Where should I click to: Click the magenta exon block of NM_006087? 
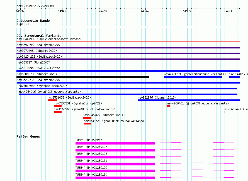tap(115, 143)
